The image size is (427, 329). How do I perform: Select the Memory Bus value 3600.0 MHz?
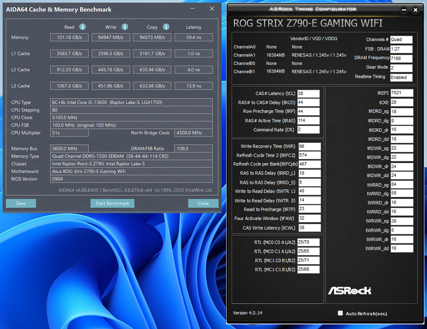coord(69,148)
